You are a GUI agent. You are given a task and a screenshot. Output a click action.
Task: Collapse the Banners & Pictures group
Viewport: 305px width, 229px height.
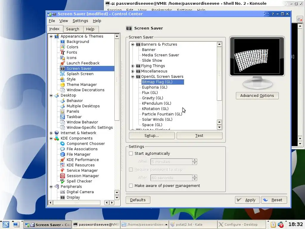[x=133, y=45]
